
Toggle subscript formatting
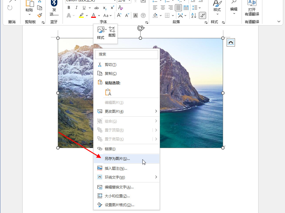tap(105, 8)
